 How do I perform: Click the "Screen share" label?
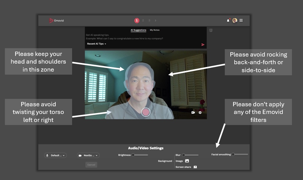[183, 167]
